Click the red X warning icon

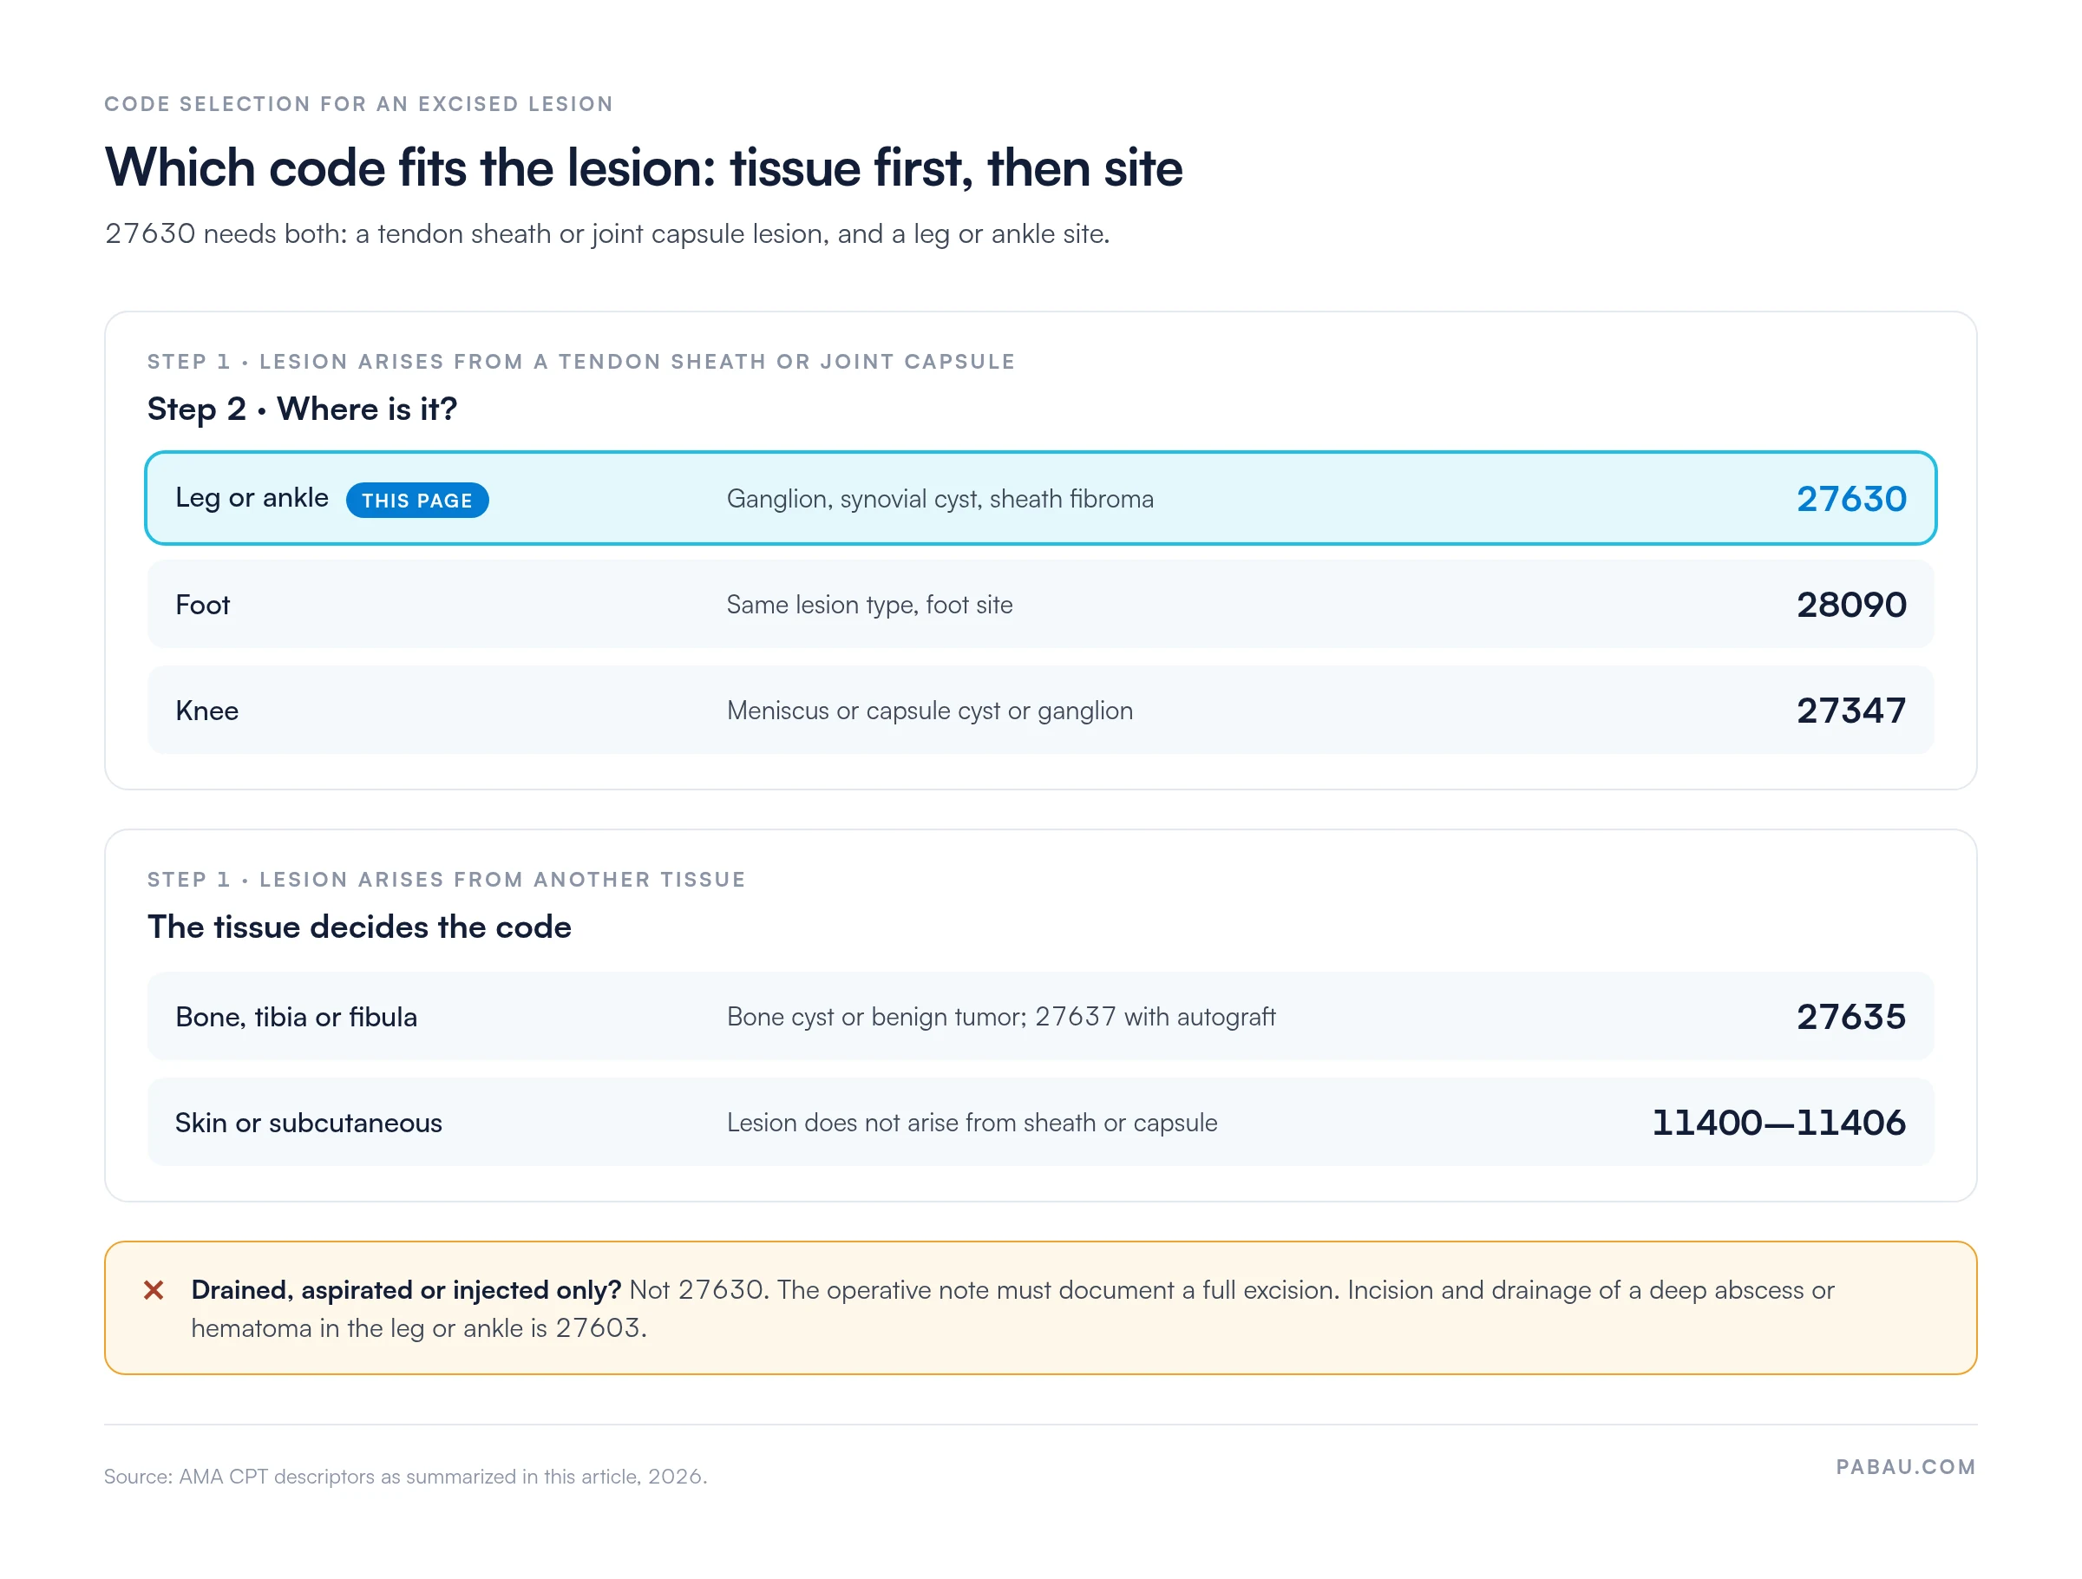pos(154,1290)
